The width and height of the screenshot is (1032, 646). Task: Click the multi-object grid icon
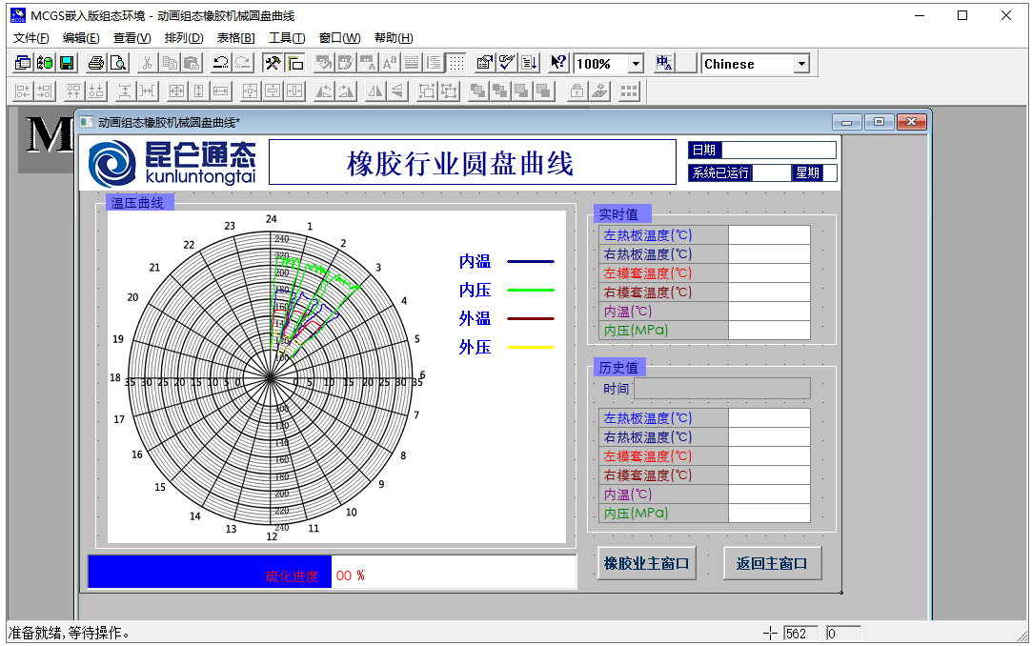[x=629, y=91]
